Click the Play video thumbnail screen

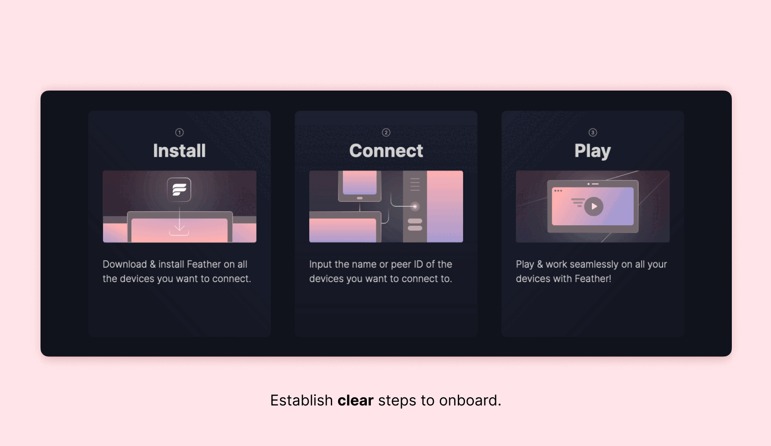click(593, 206)
